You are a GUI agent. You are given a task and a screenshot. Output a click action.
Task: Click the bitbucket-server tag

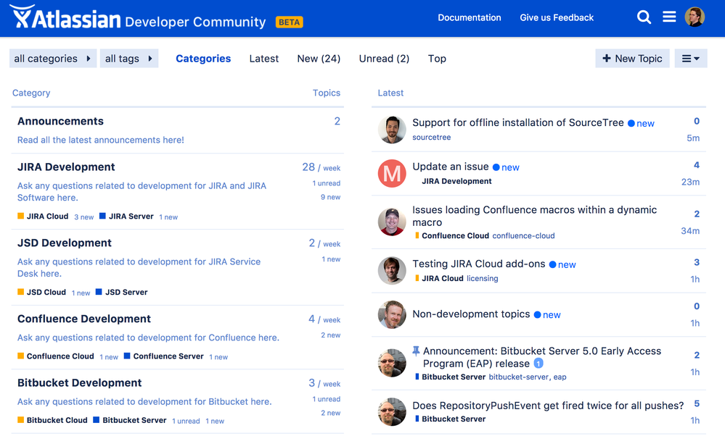pos(519,377)
